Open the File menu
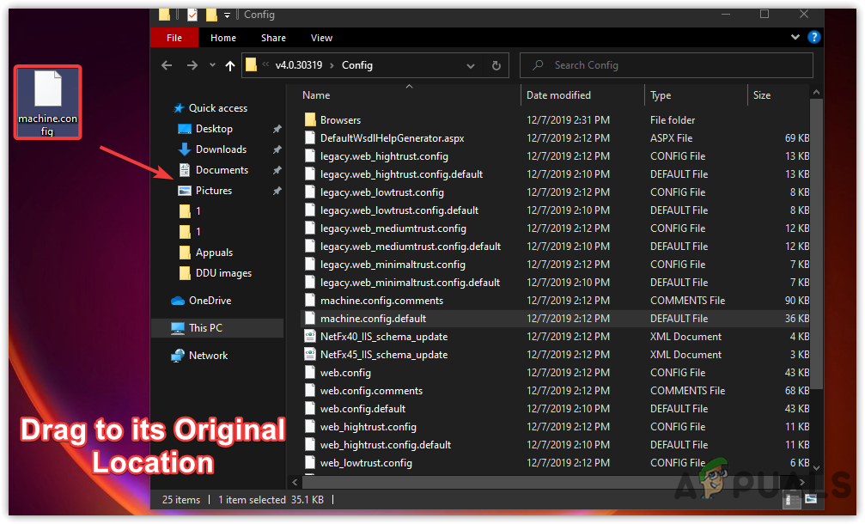The height and width of the screenshot is (524, 865). click(174, 37)
